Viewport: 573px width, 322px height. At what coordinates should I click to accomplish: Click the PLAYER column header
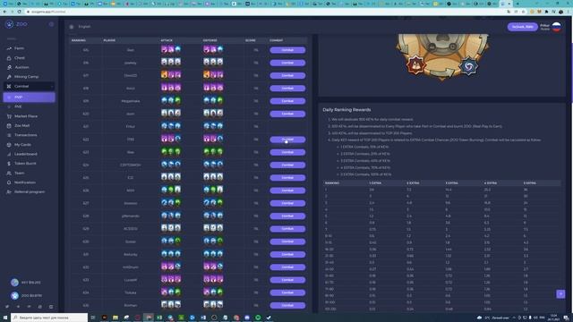pos(109,40)
